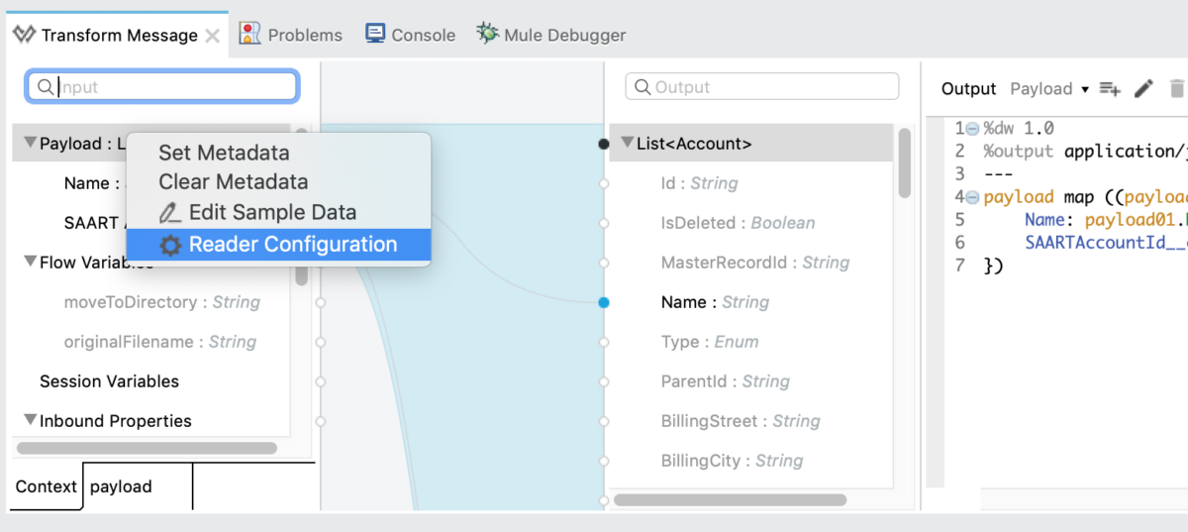Image resolution: width=1188 pixels, height=532 pixels.
Task: Collapse the List<Account> output node
Action: 627,144
